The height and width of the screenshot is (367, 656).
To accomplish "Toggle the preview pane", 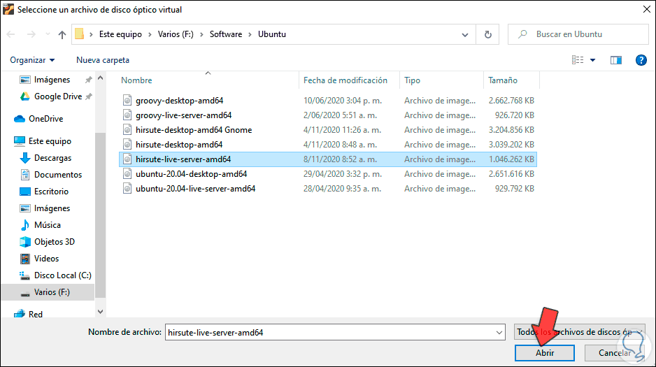I will pyautogui.click(x=616, y=60).
